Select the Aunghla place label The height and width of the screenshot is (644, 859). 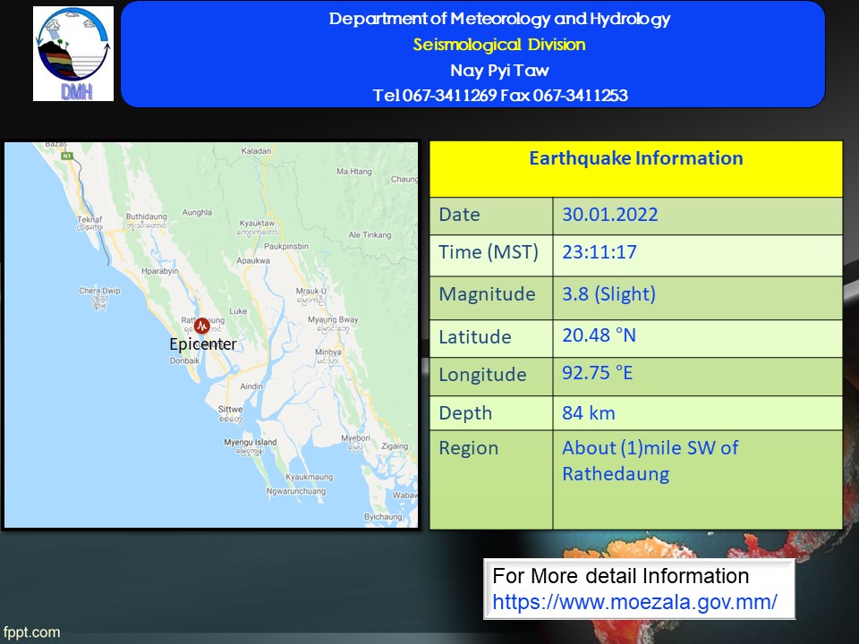click(x=197, y=212)
